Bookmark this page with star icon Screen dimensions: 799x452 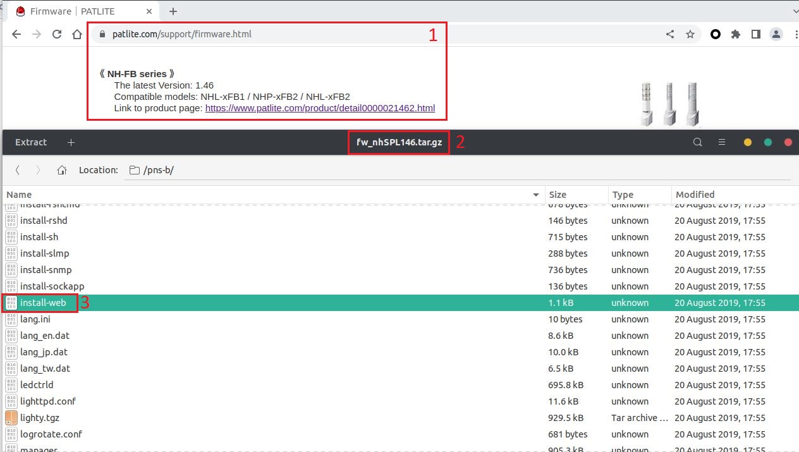pyautogui.click(x=690, y=35)
